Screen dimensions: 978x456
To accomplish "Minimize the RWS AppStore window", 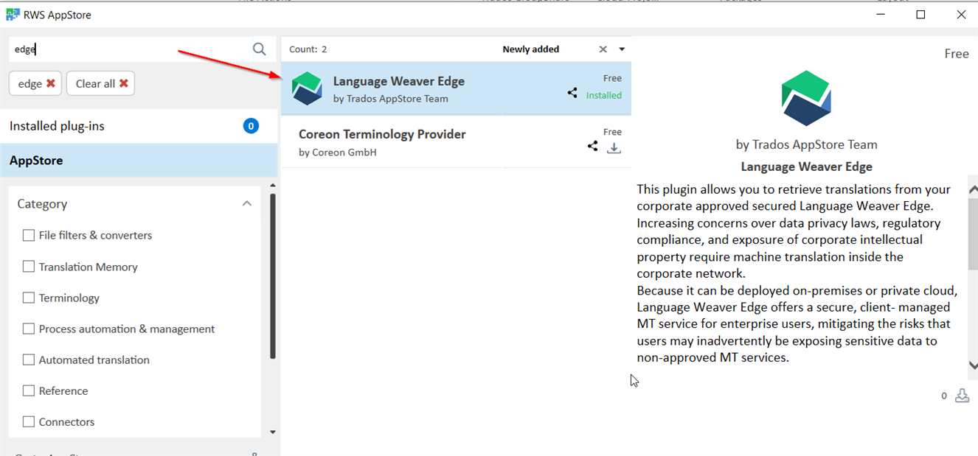I will pos(881,14).
